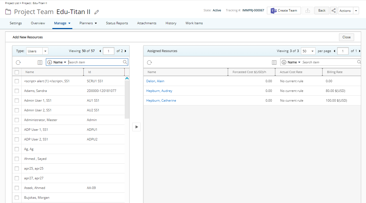Click users page number field

pos(109,51)
